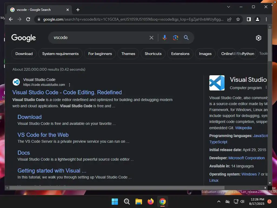The image size is (277, 208).
Task: Click the volume speaker tray icon
Action: 242,201
